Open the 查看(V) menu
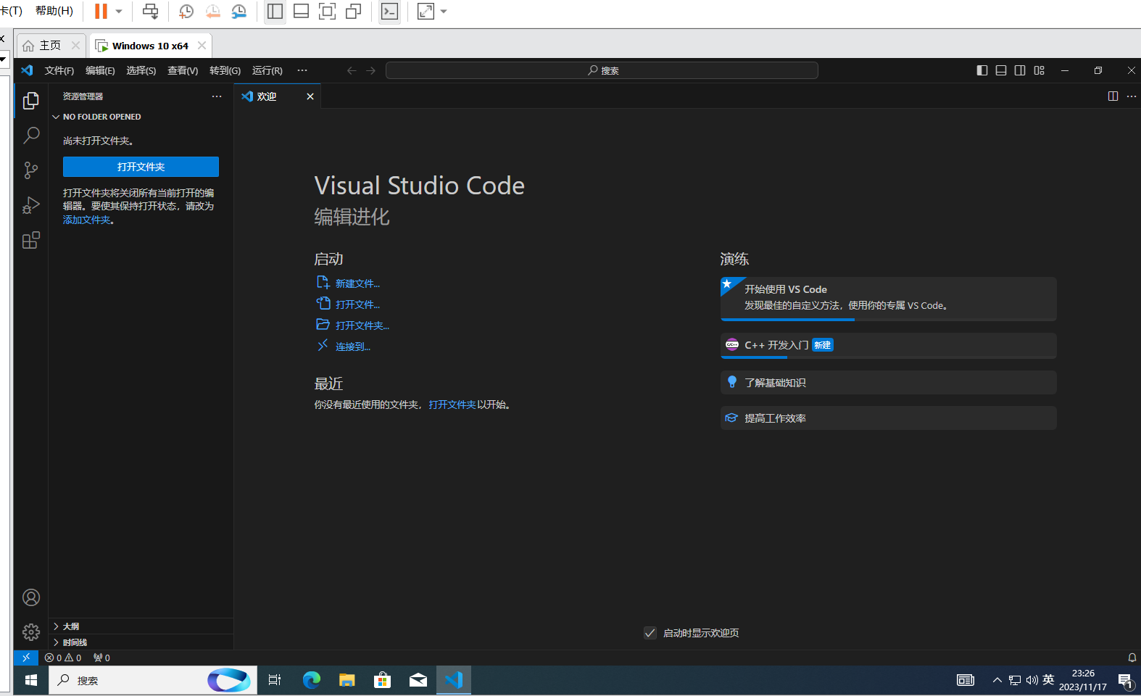1141x696 pixels. [x=183, y=70]
